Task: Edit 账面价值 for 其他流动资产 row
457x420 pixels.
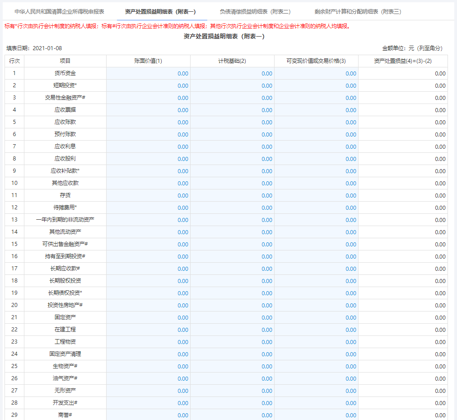Action: pyautogui.click(x=149, y=232)
